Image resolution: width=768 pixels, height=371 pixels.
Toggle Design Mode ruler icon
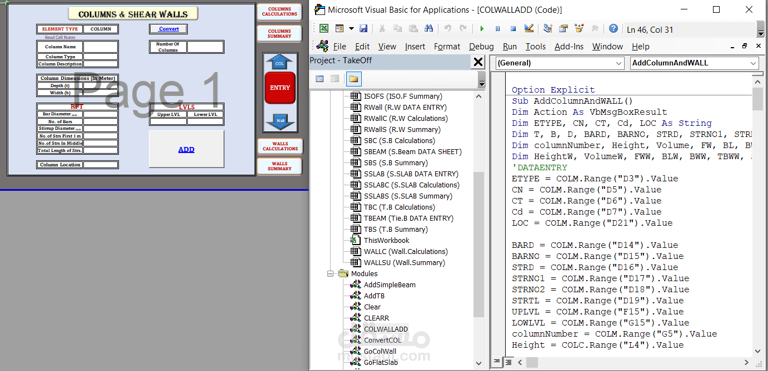[528, 28]
